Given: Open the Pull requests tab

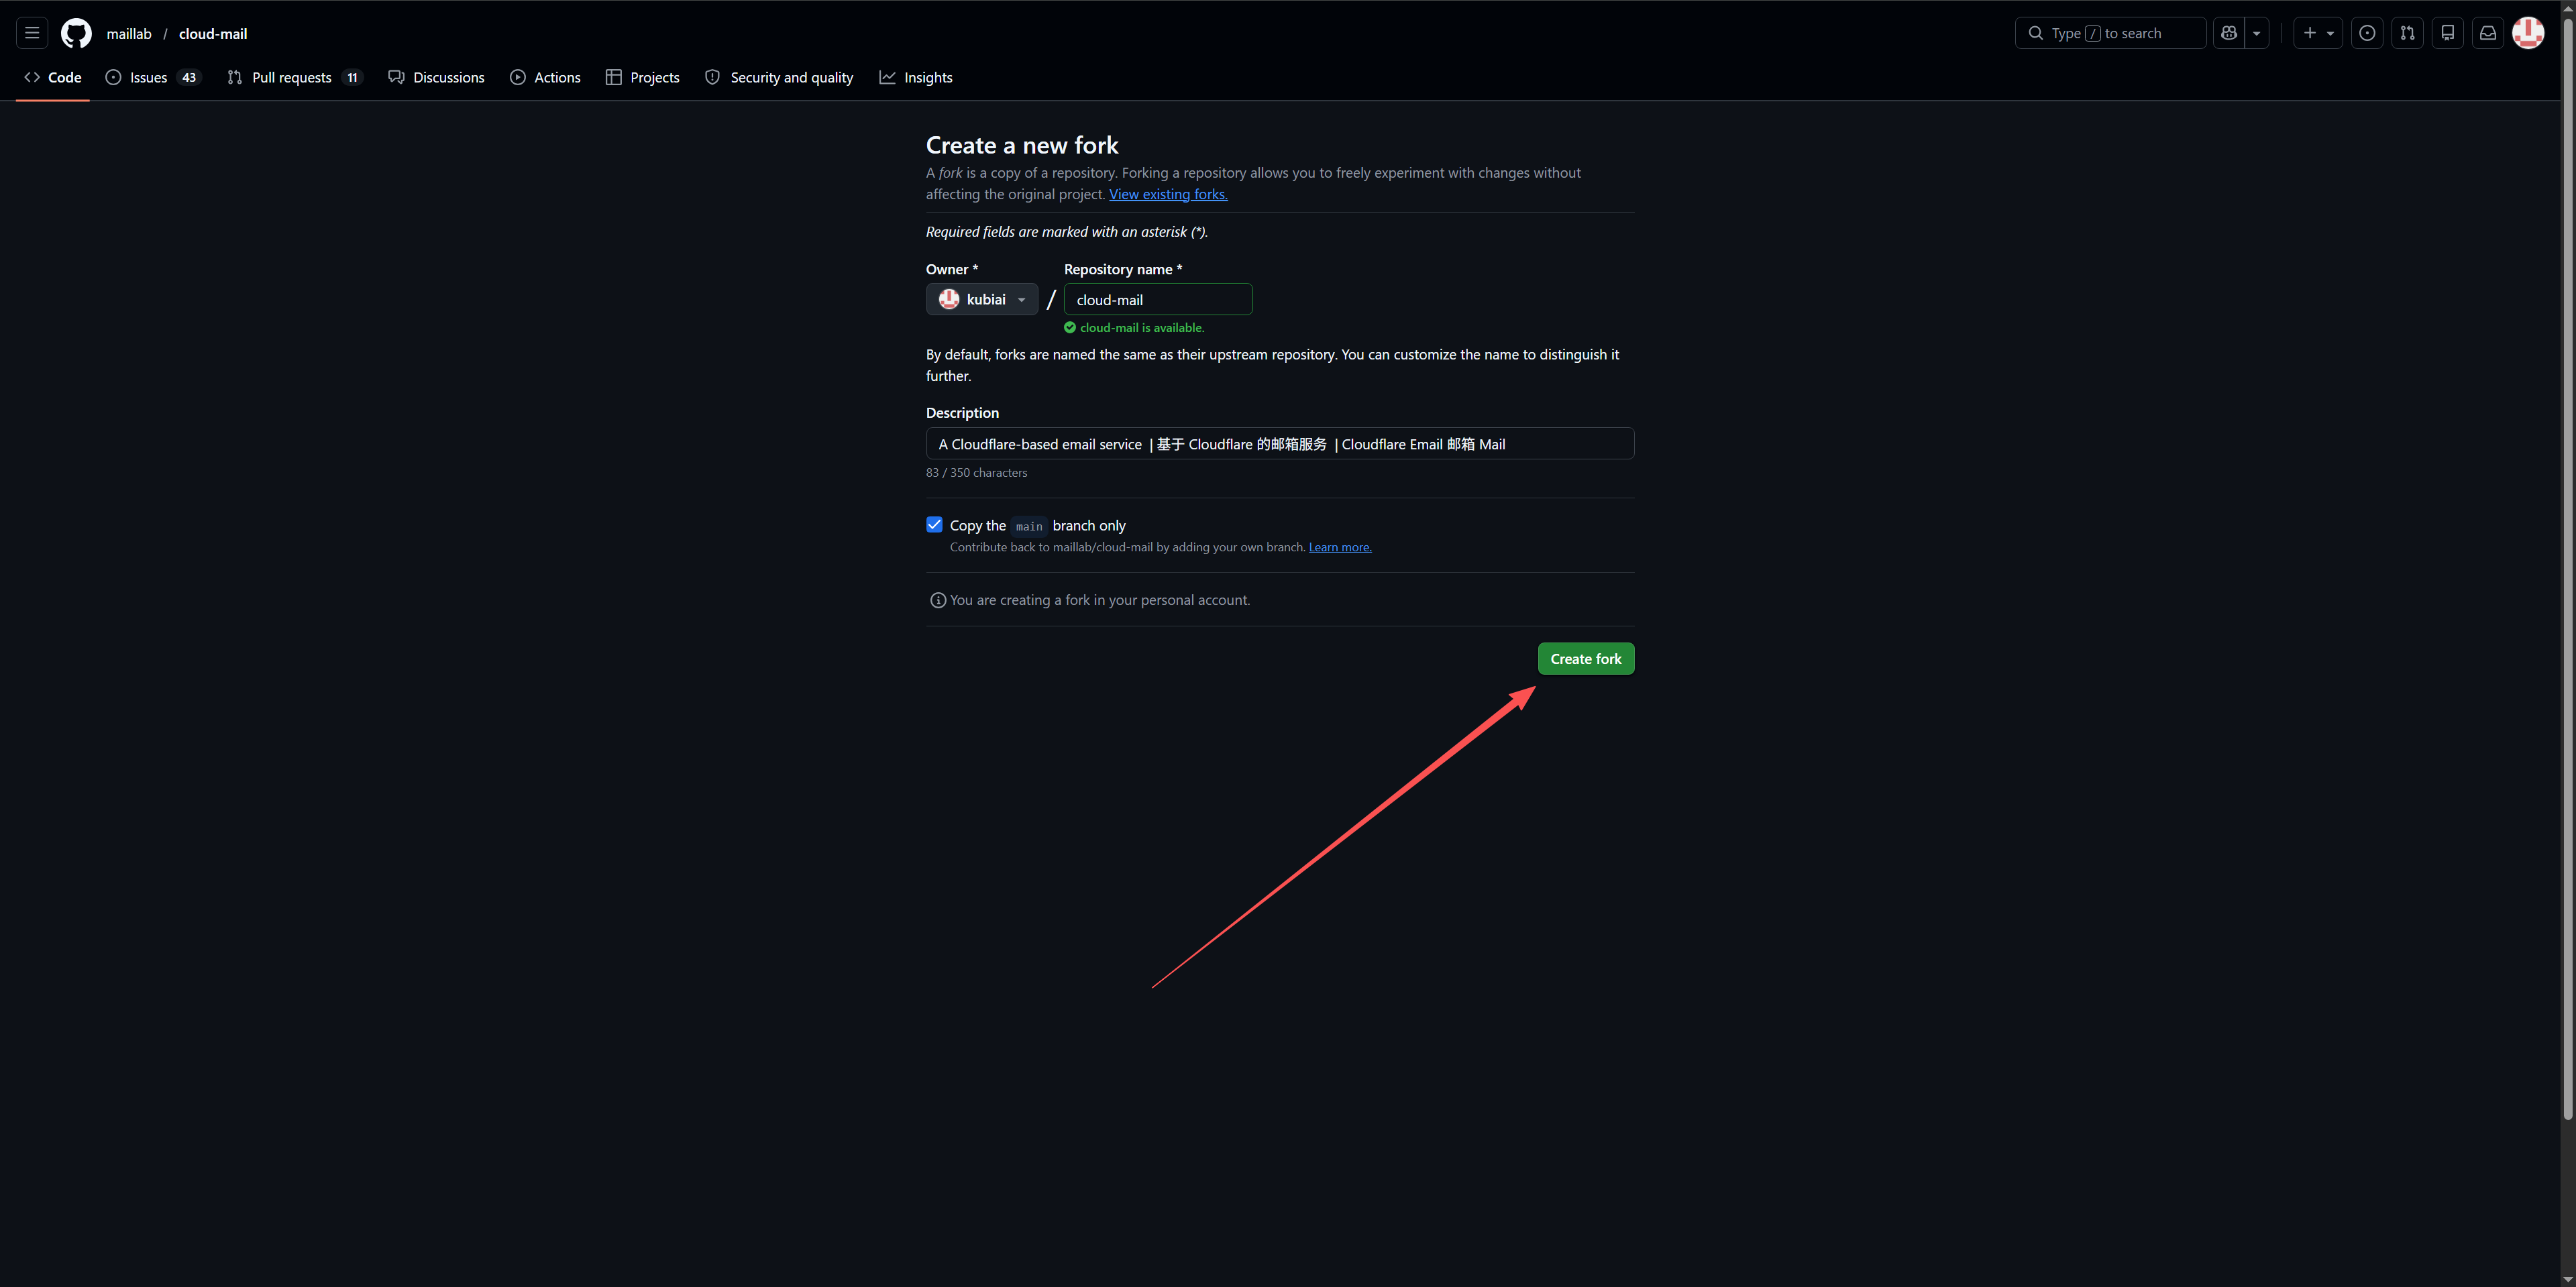Looking at the screenshot, I should click(x=294, y=77).
